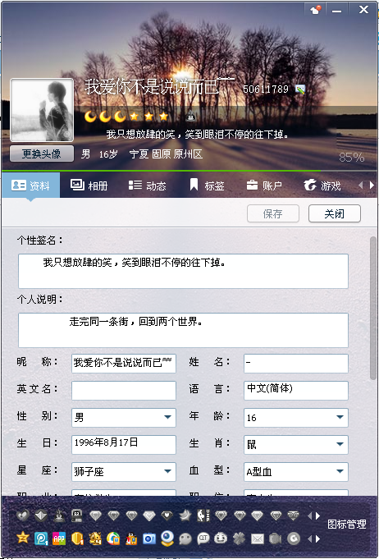
Task: Click the nickname text in the header
Action: pyautogui.click(x=159, y=86)
